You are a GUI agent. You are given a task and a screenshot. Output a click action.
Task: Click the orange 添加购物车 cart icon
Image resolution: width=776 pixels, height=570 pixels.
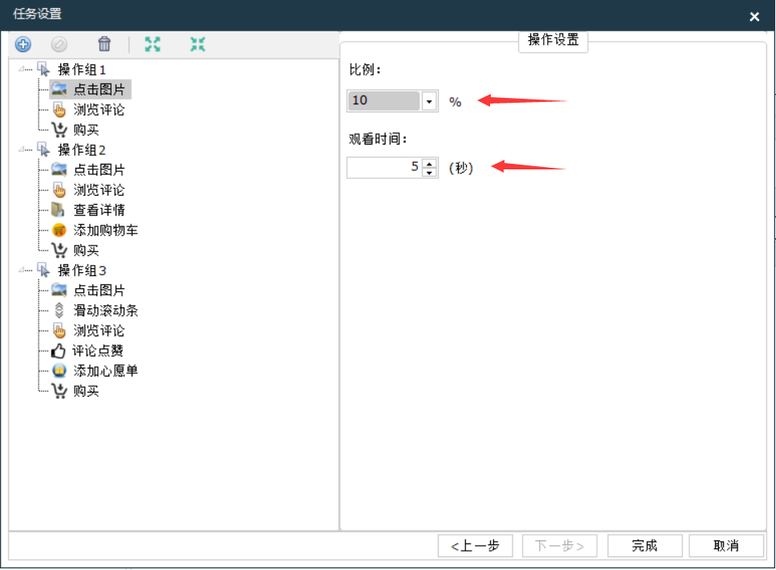(59, 230)
